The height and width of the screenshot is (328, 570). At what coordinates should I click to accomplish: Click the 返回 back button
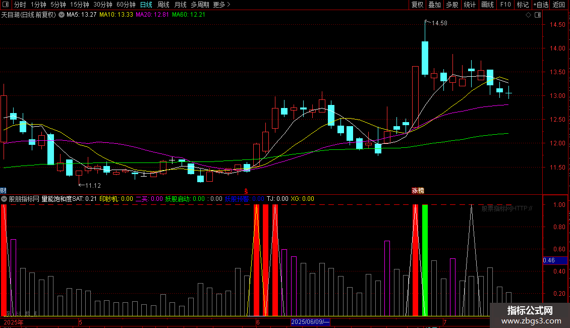tap(559, 5)
